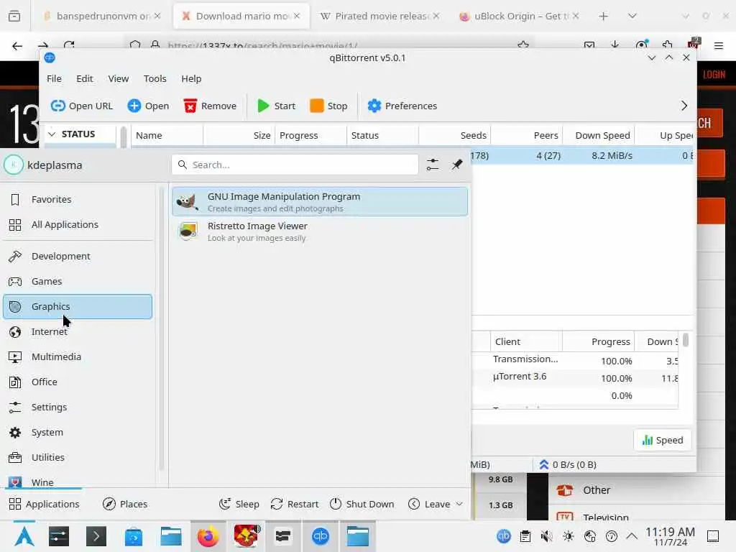Screen dimensions: 736x552
Task: Click the Open URL link icon in qBittorrent
Action: coord(57,106)
